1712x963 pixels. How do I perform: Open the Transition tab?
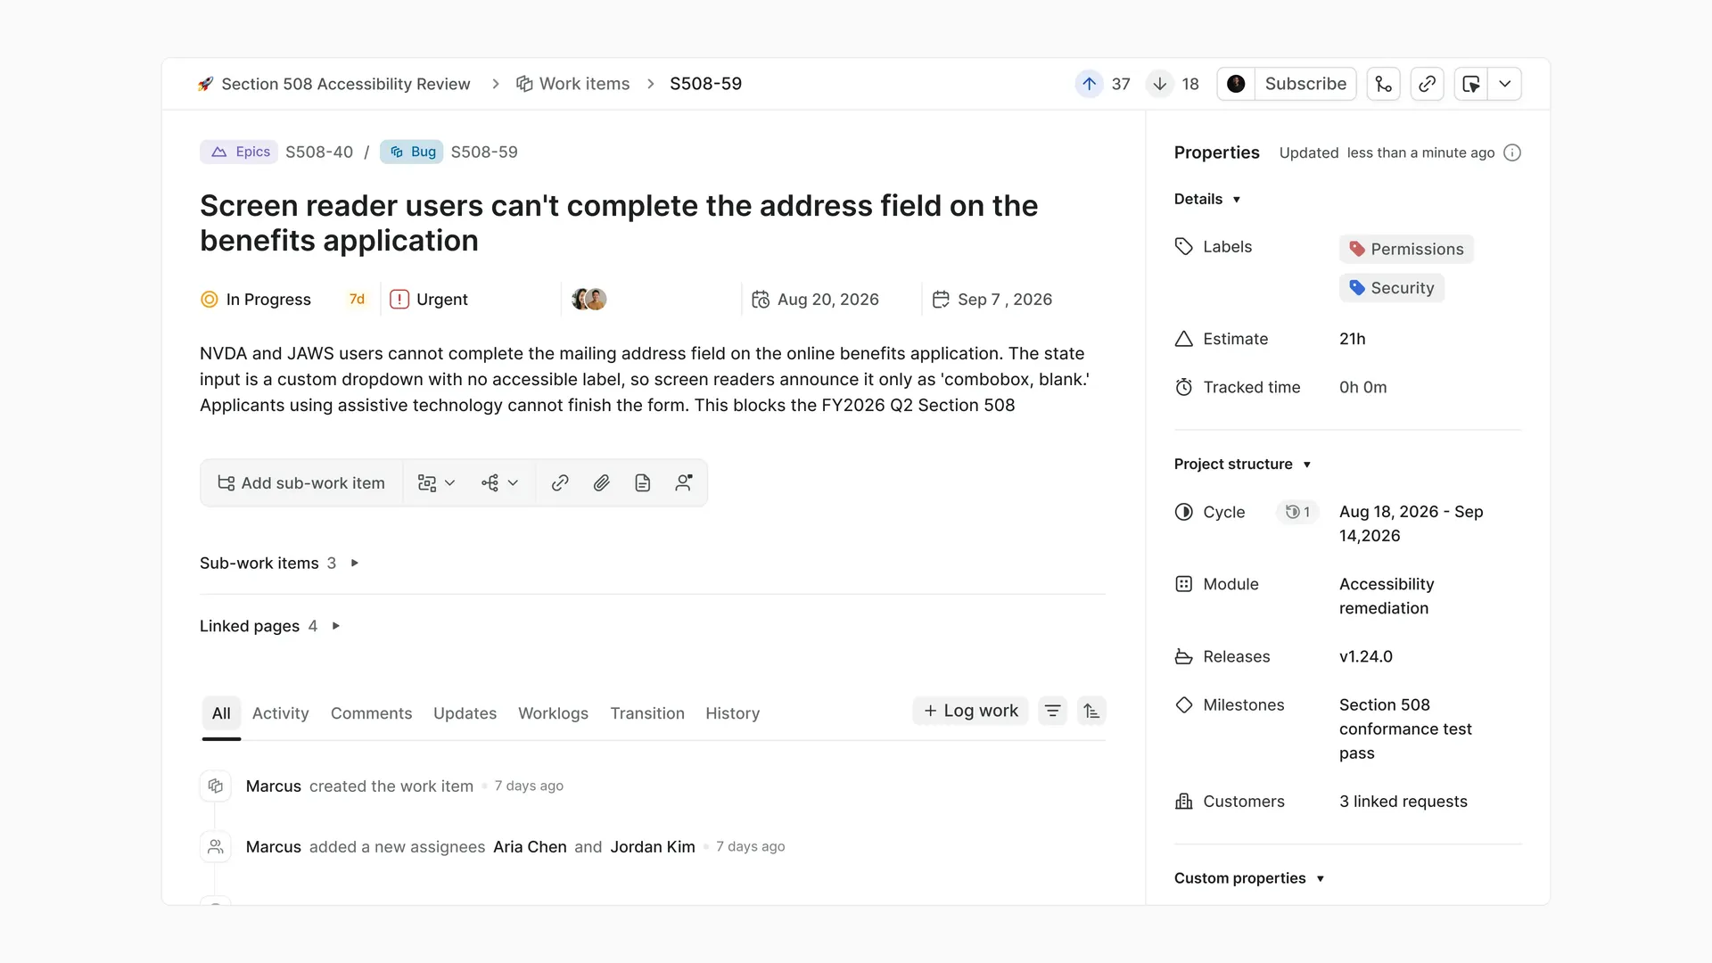tap(647, 713)
